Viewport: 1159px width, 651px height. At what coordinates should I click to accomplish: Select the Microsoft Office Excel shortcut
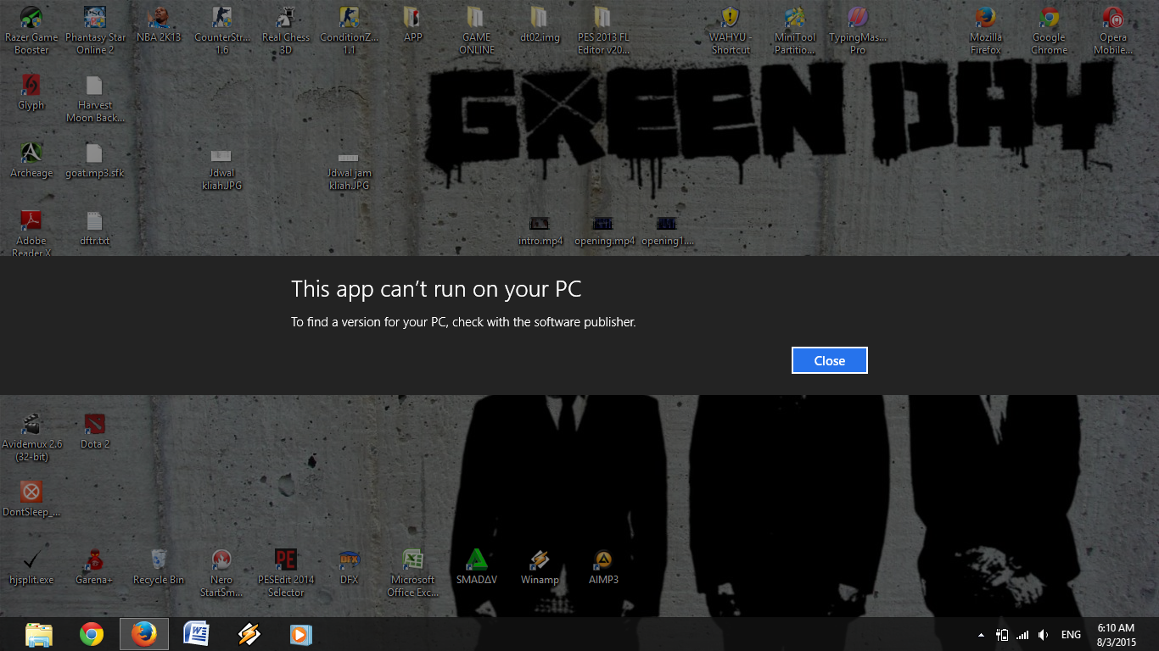coord(412,573)
